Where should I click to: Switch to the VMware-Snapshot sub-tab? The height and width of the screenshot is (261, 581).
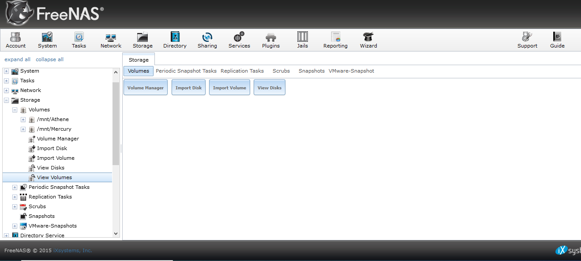(x=351, y=71)
